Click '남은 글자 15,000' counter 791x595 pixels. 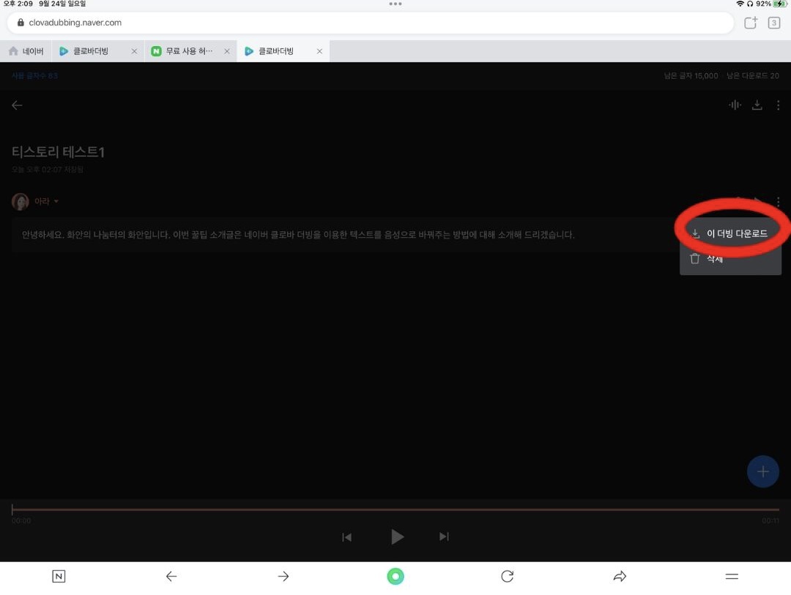(x=691, y=75)
